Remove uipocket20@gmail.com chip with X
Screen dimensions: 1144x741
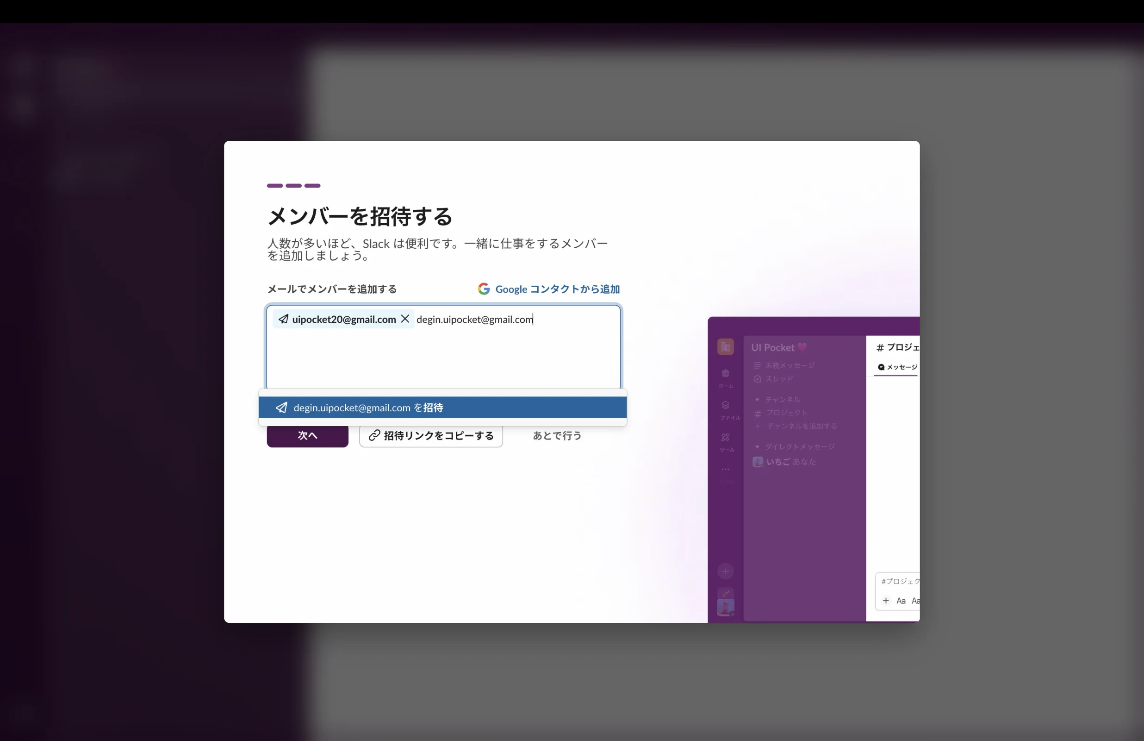[405, 319]
